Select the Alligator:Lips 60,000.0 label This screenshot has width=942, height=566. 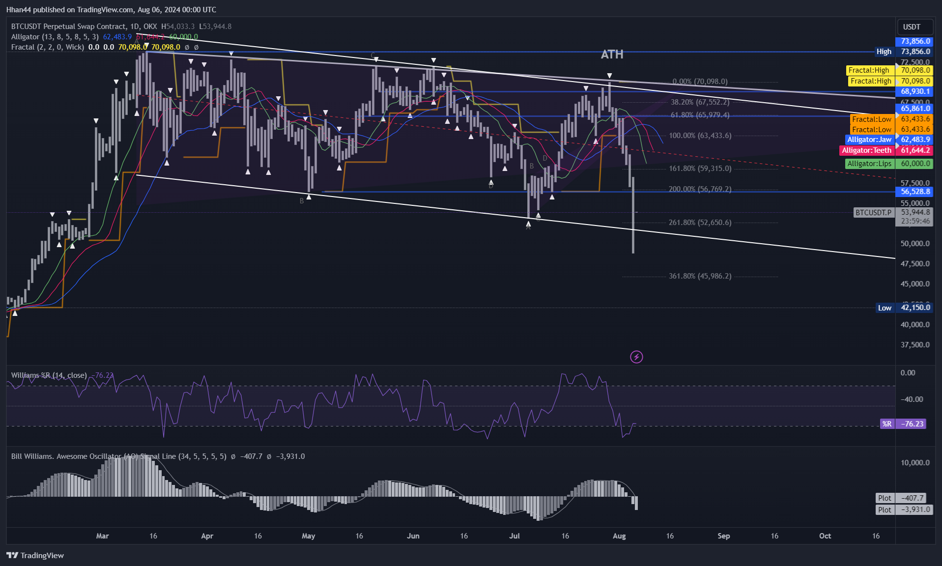888,164
